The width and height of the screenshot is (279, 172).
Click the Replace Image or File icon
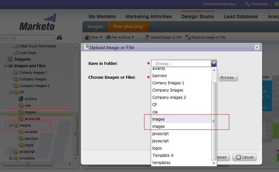[188, 37]
